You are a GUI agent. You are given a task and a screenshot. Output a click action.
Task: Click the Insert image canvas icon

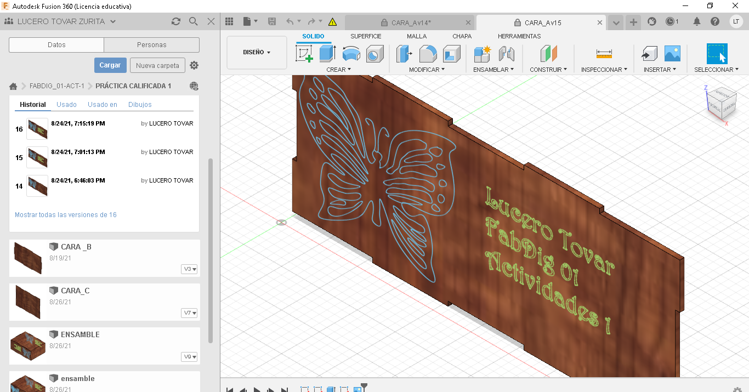tap(672, 53)
